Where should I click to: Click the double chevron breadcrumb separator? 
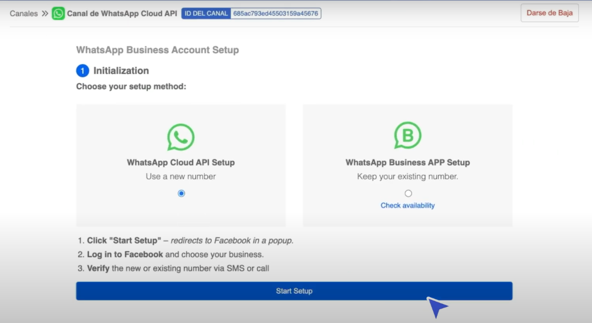(45, 14)
